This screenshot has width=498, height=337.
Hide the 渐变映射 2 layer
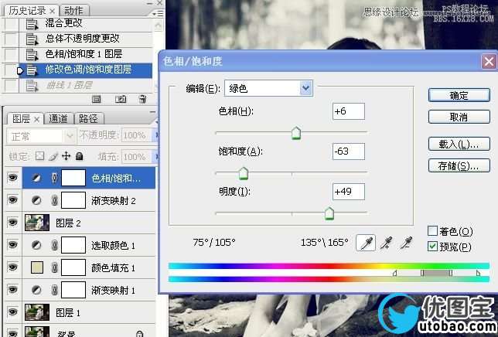click(x=12, y=200)
